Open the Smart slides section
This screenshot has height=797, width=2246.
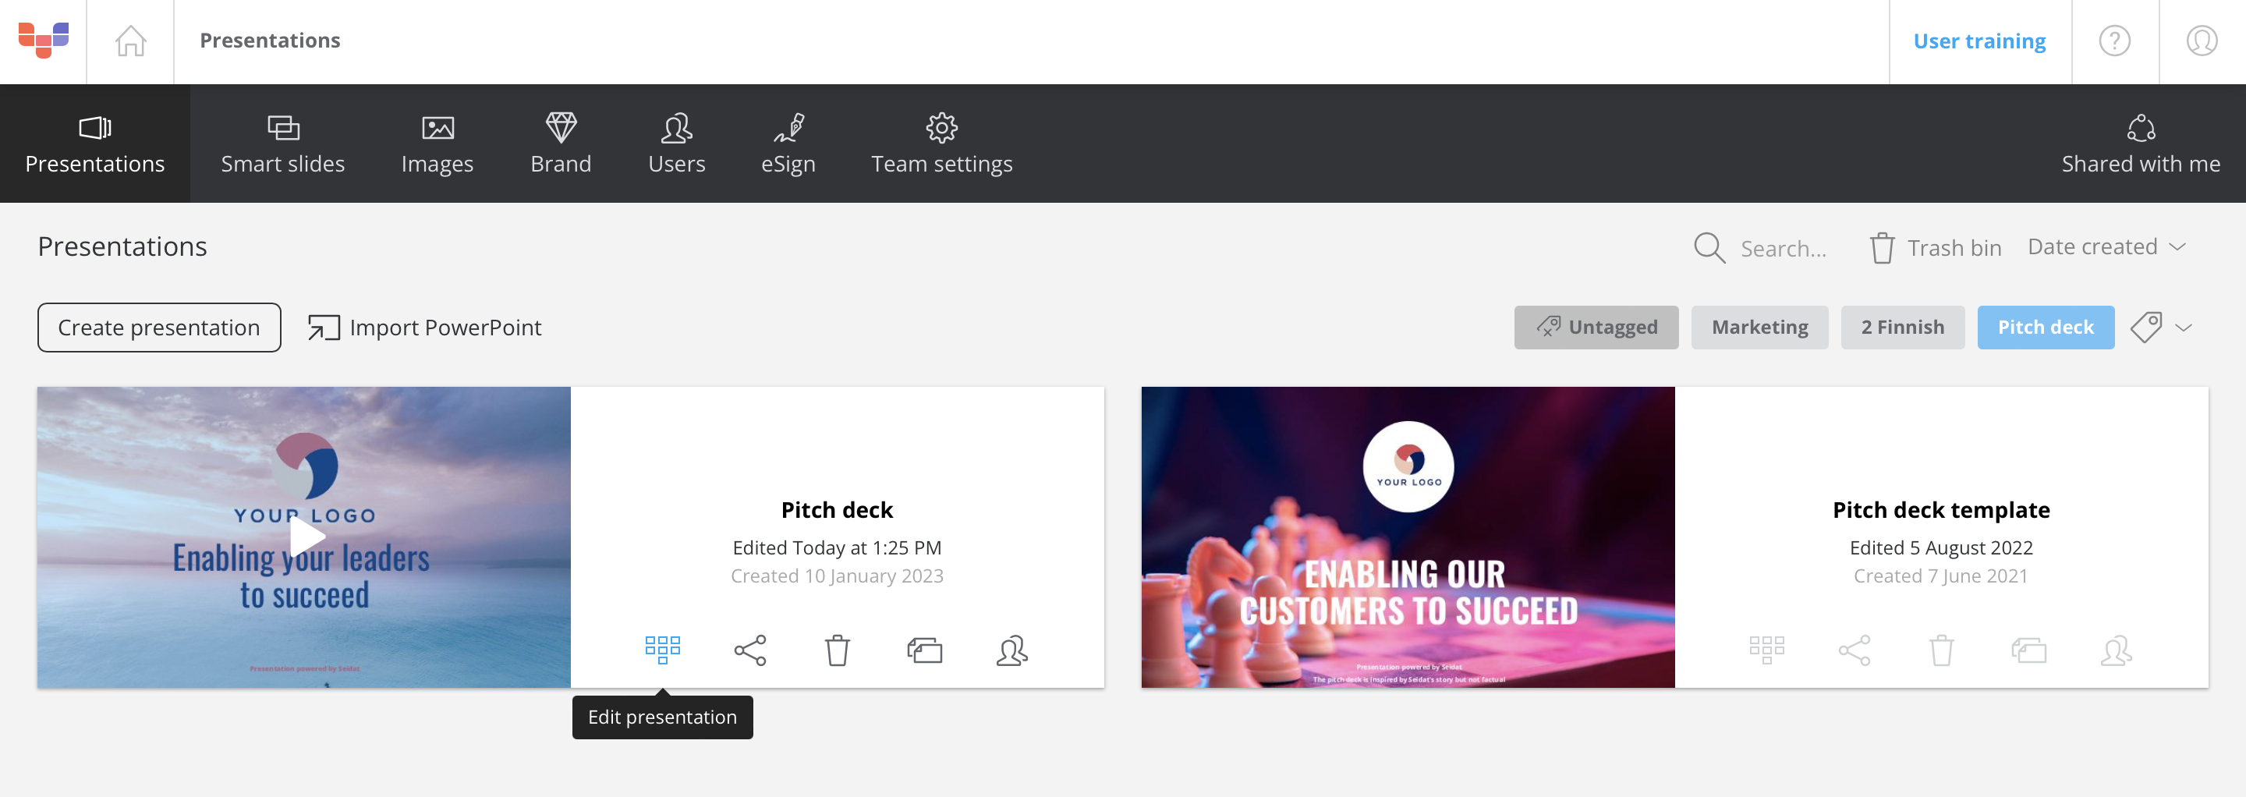click(x=282, y=143)
